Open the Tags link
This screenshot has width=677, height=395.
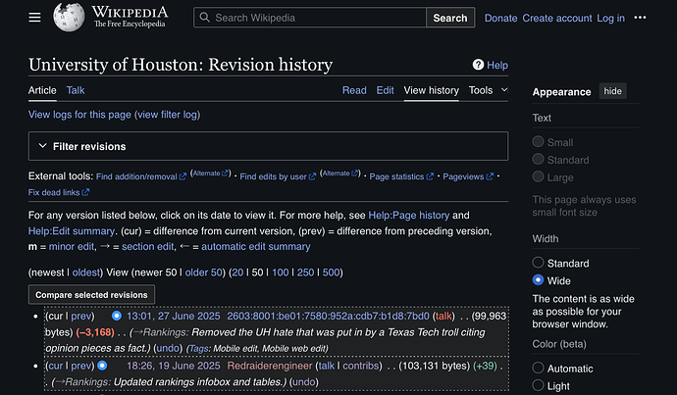pos(198,348)
